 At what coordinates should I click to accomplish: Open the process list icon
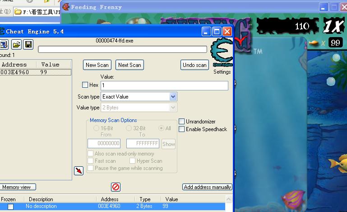tap(4, 45)
